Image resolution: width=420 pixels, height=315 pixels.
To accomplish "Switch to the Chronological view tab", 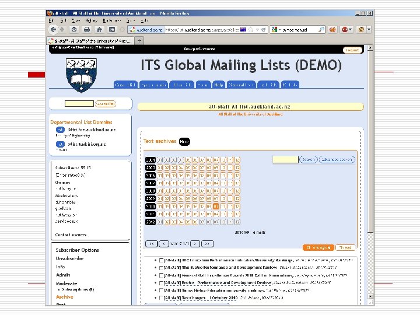I will [x=318, y=247].
